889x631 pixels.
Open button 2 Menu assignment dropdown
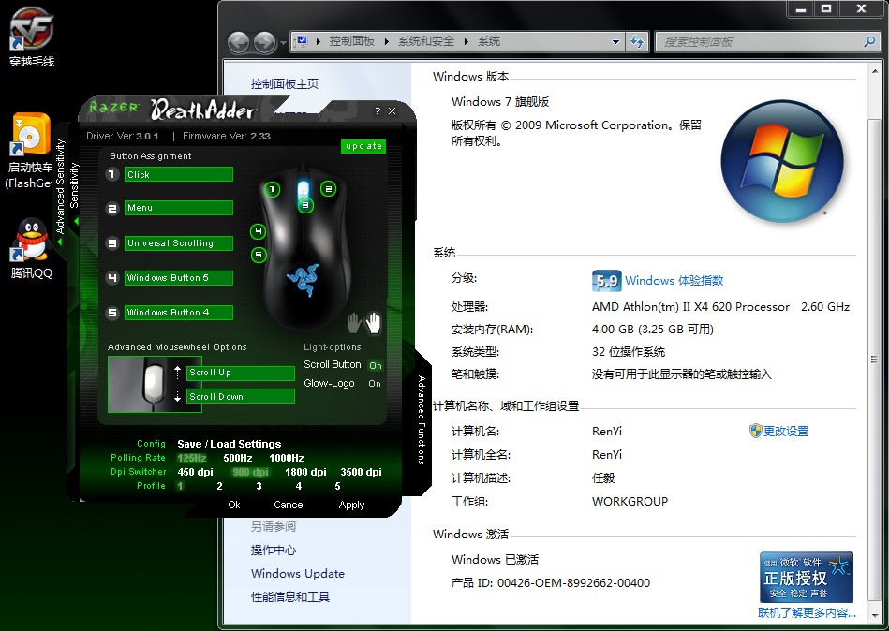click(179, 208)
